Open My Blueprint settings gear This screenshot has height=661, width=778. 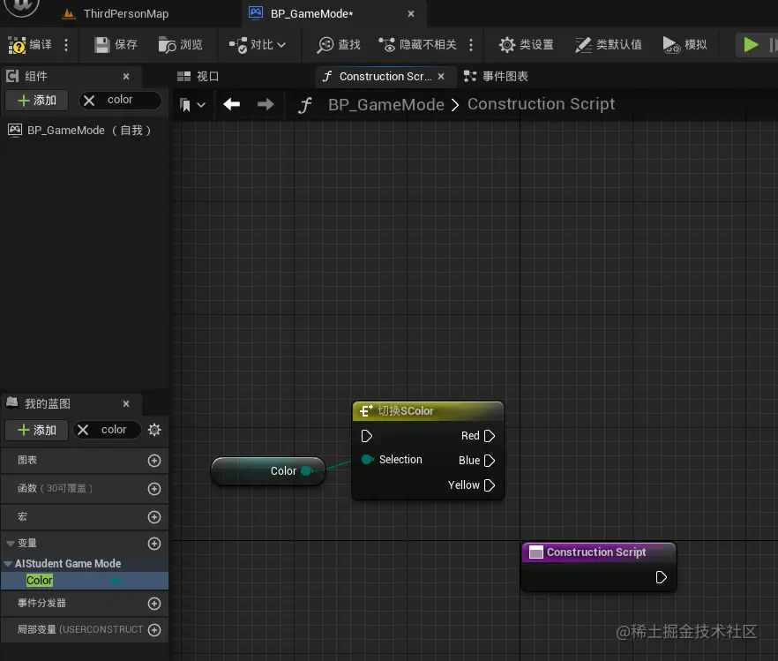point(154,430)
